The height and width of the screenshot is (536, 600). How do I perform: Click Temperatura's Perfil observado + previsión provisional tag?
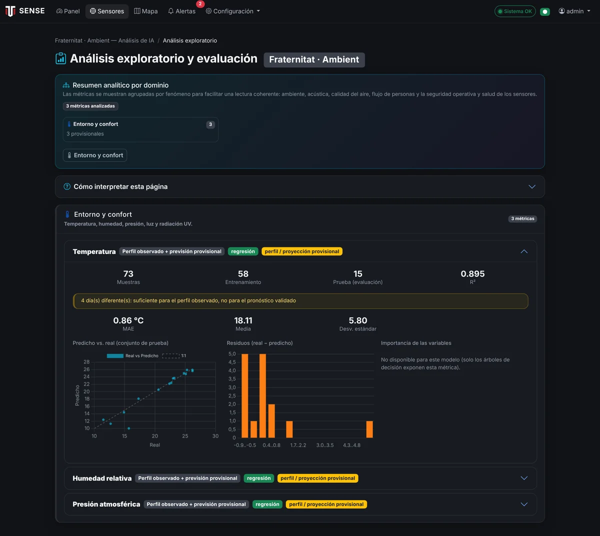tap(172, 251)
